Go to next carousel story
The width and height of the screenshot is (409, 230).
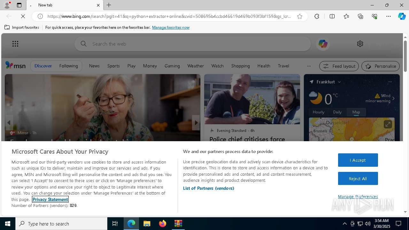point(196,123)
